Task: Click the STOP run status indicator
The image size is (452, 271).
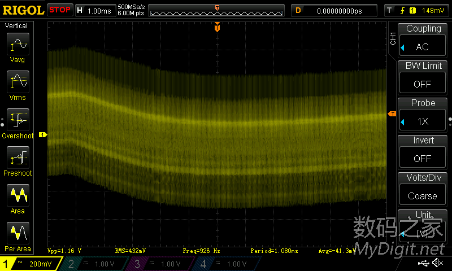Action: click(60, 10)
